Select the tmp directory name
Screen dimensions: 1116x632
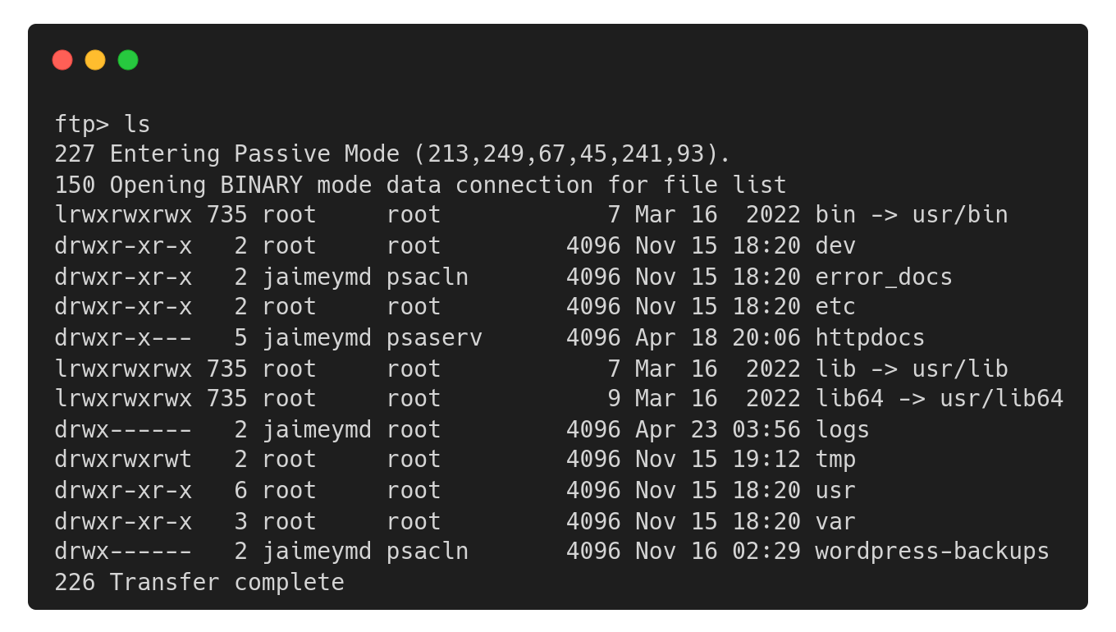[x=835, y=459]
